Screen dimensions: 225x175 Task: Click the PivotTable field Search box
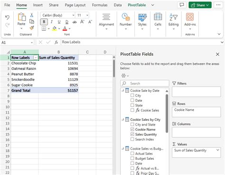(x=145, y=83)
